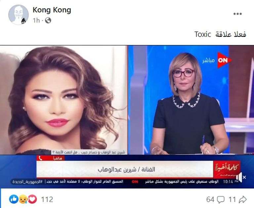Click the 11 shares count
Screen dimensions: 254x208
tap(232, 200)
